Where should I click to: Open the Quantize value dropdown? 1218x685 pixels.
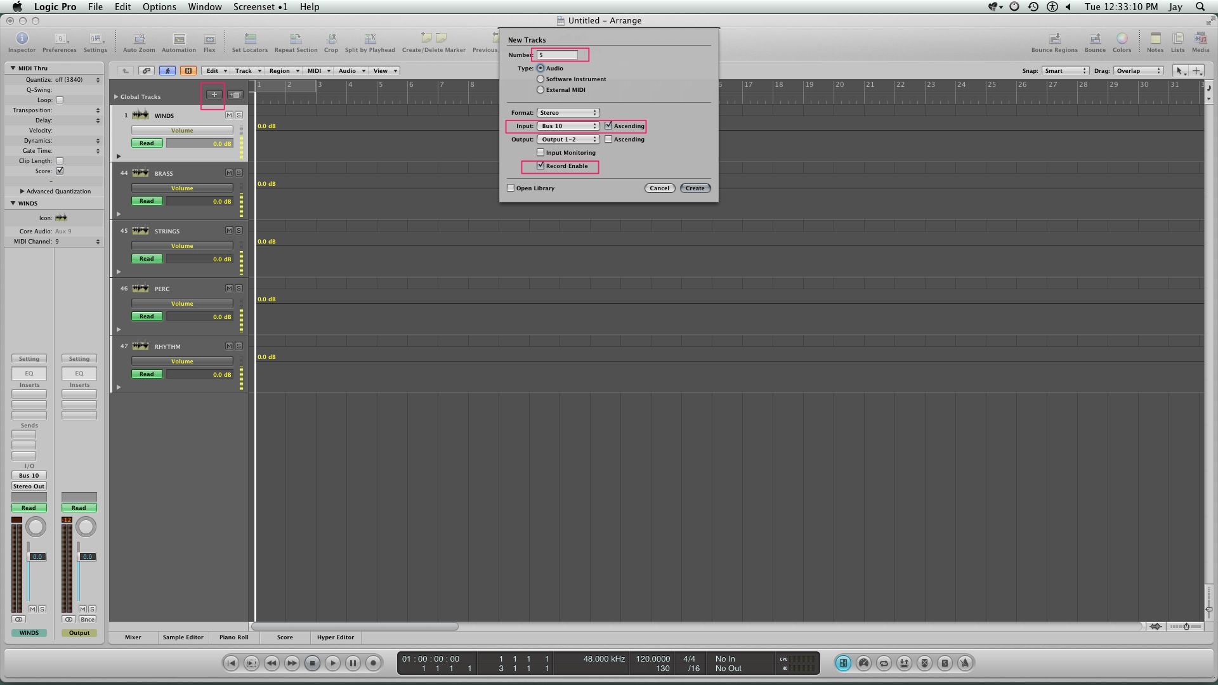pos(77,80)
